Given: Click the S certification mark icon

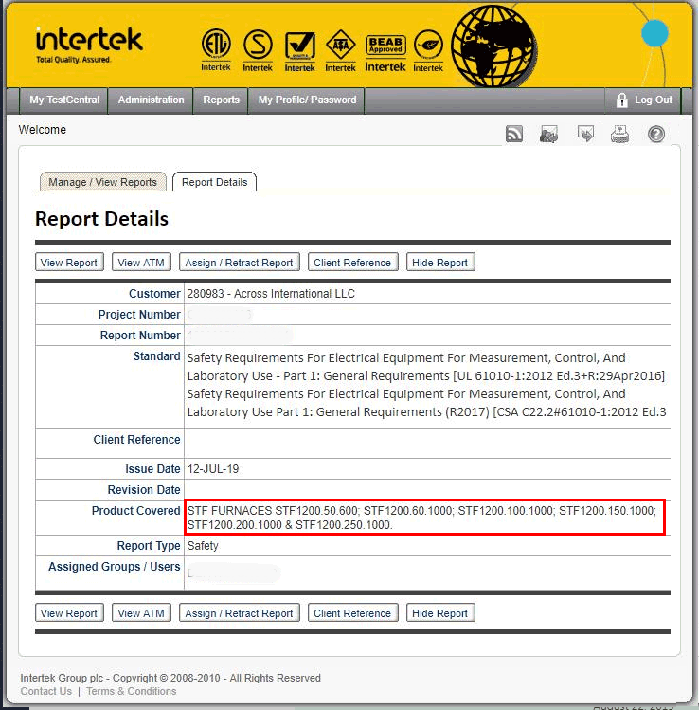Looking at the screenshot, I should pos(258,46).
